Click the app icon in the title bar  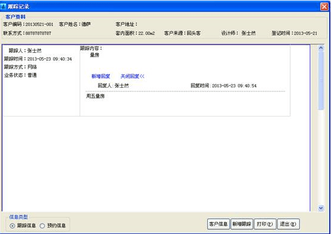pyautogui.click(x=4, y=7)
